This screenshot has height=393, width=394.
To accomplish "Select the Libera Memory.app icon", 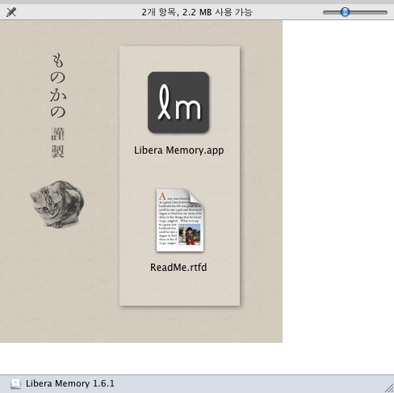I will point(178,103).
